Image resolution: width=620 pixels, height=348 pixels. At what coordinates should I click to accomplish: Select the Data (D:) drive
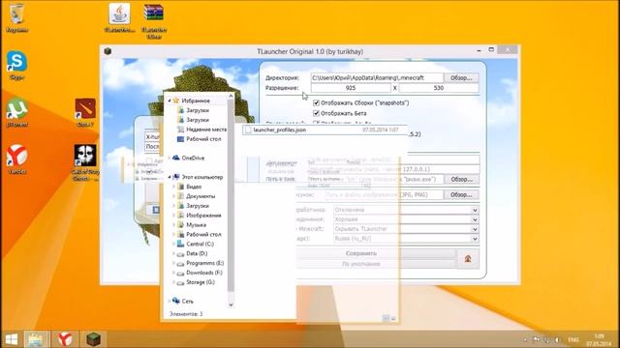tap(197, 253)
